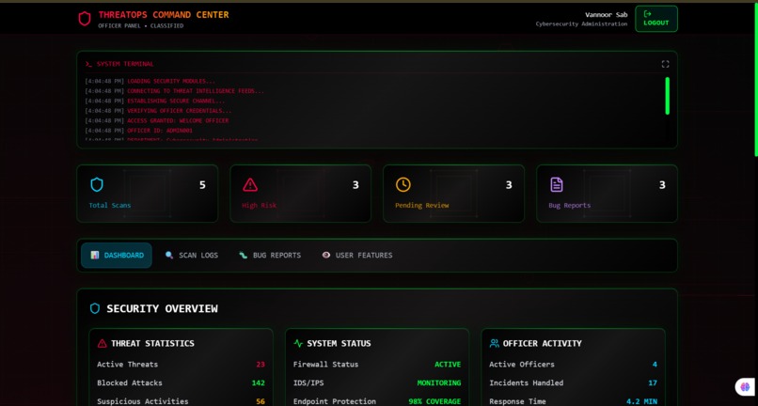Click the user name Vannoor Sab

tap(607, 14)
